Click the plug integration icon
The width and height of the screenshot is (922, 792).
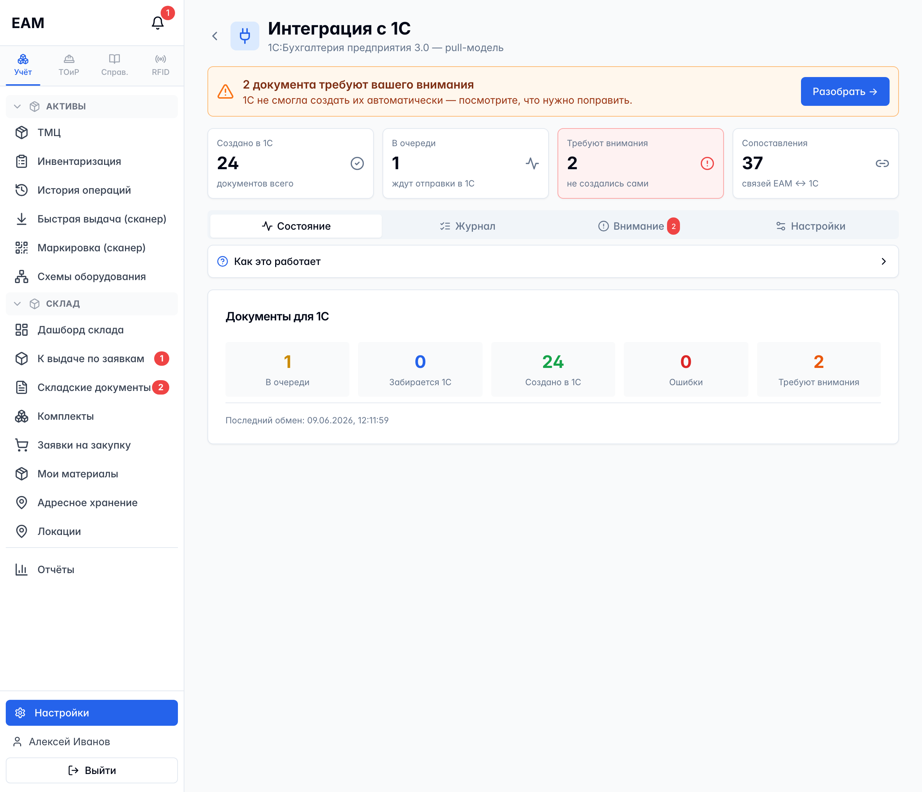coord(245,36)
